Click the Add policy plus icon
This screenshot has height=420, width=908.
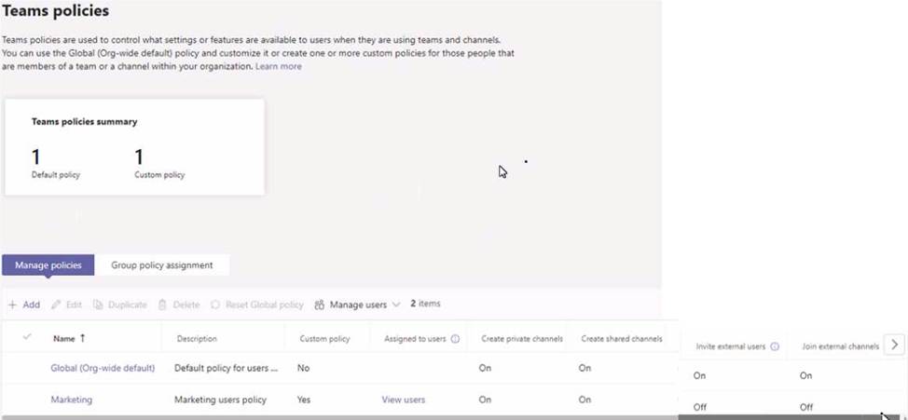(12, 305)
